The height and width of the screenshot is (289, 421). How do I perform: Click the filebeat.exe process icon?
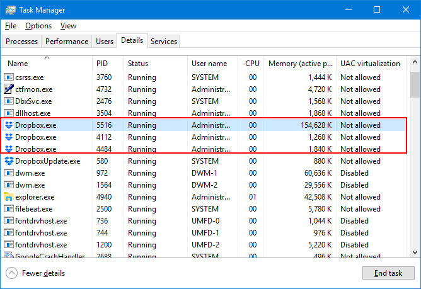[x=9, y=209]
